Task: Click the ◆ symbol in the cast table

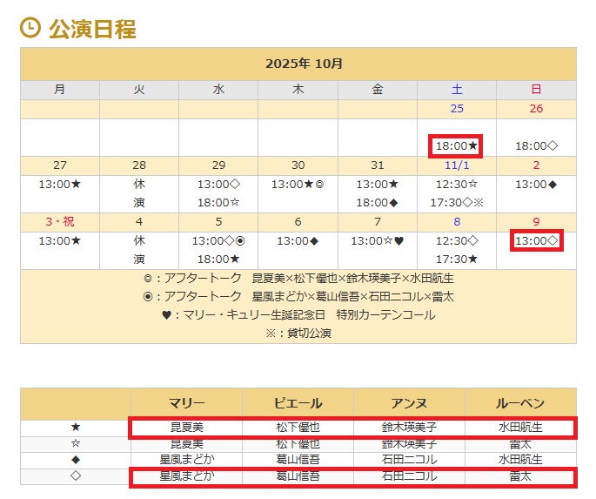Action: 75,459
